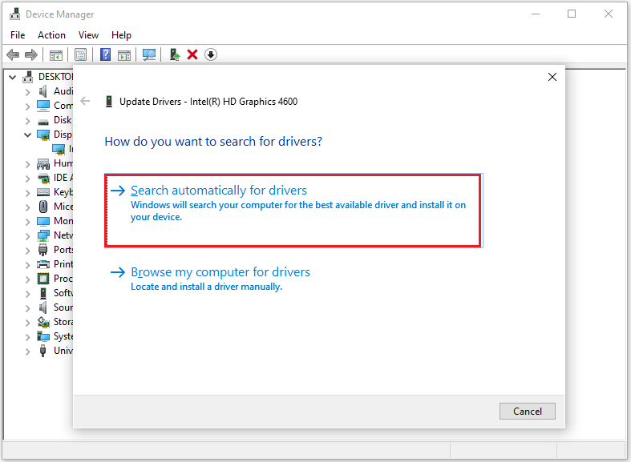Collapse the Display adapters node
Viewport: 631px width, 462px height.
pos(27,135)
